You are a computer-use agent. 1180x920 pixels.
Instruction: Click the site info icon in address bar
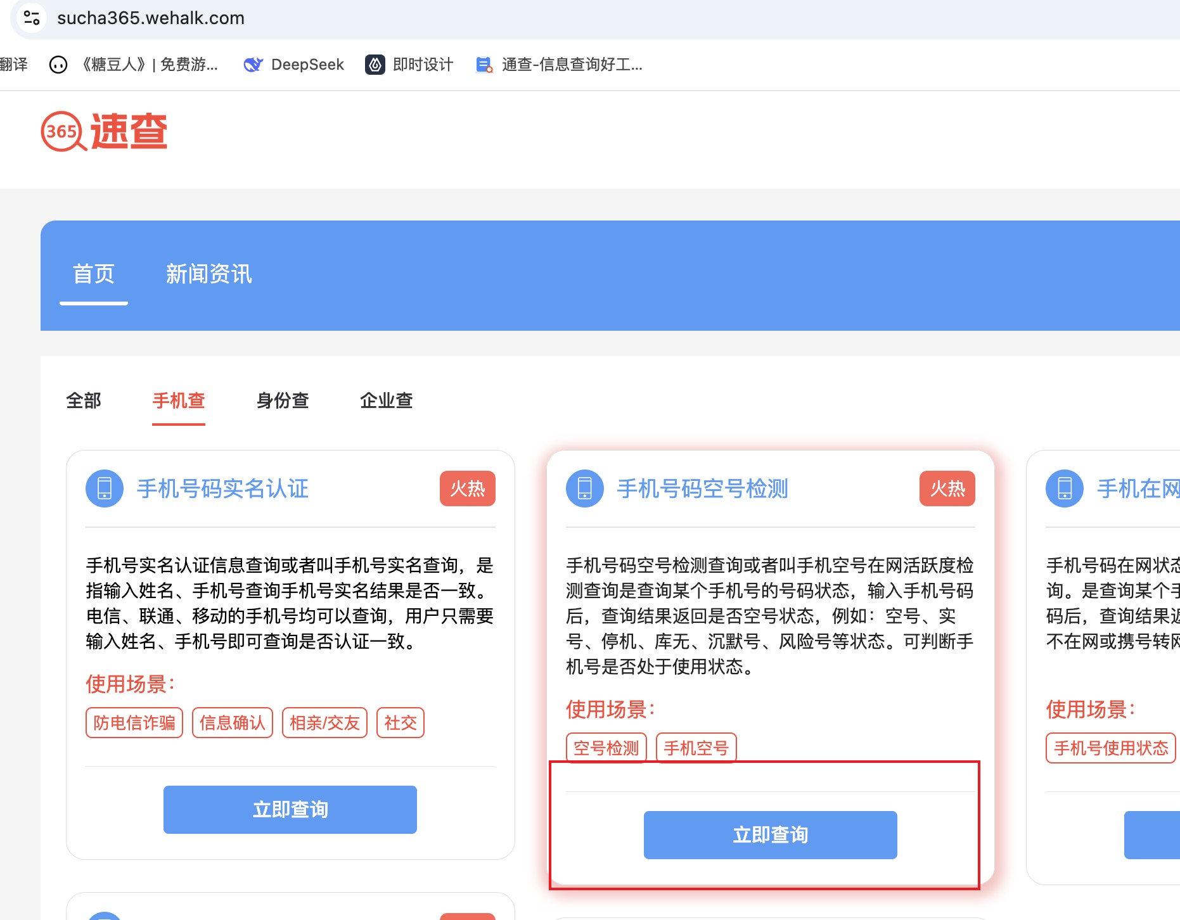[x=31, y=18]
